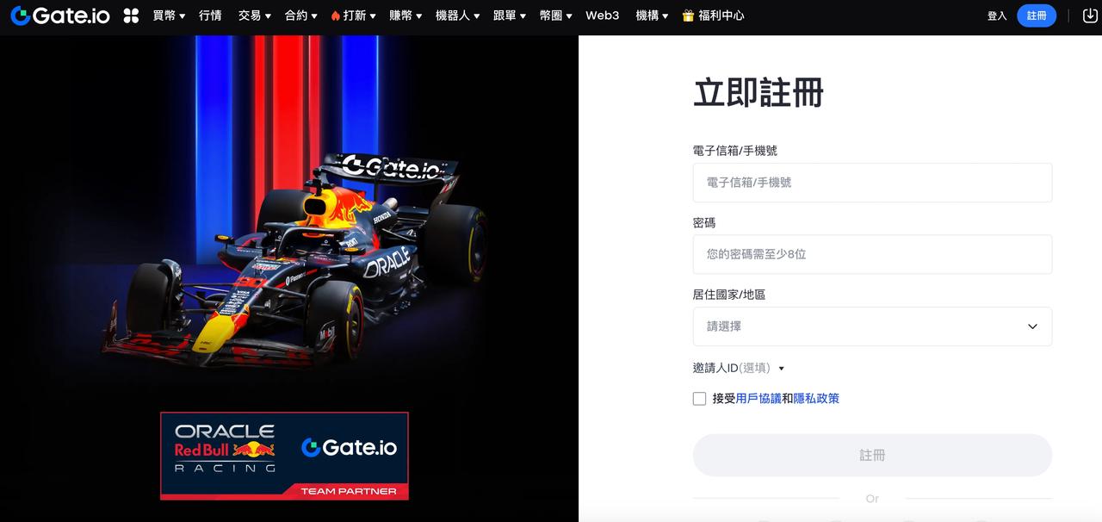The image size is (1102, 522).
Task: Click the gift icon beside 福利中心
Action: point(688,16)
